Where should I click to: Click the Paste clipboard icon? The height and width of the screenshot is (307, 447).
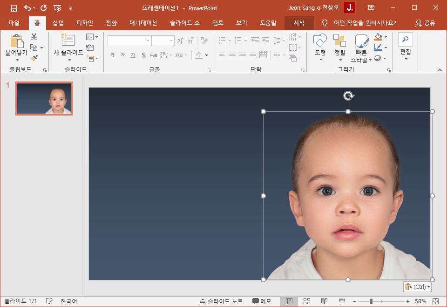[x=17, y=41]
